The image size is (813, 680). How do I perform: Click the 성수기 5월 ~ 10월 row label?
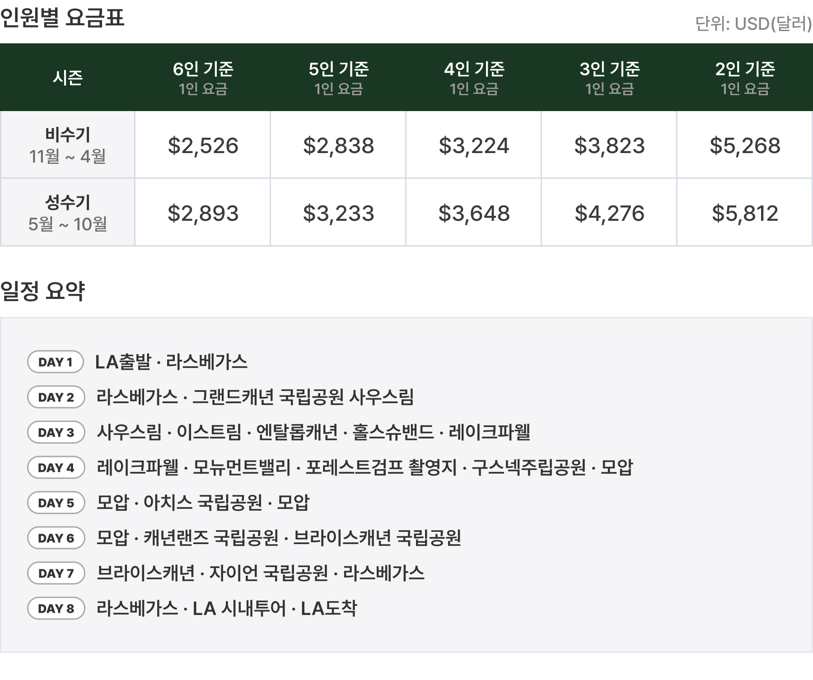[68, 213]
